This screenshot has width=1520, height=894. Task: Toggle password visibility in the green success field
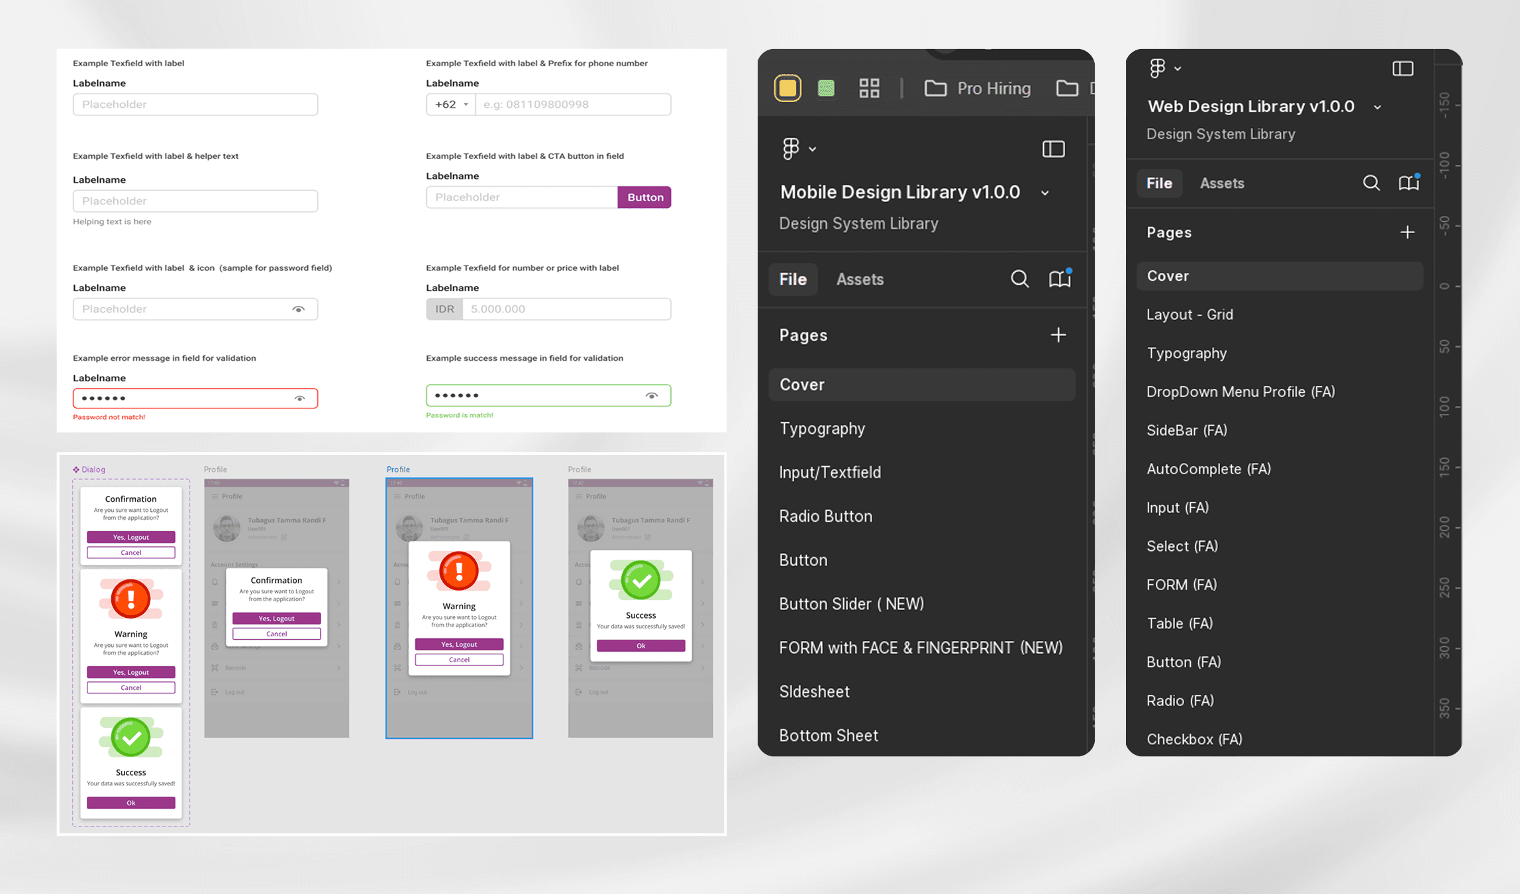pyautogui.click(x=652, y=395)
